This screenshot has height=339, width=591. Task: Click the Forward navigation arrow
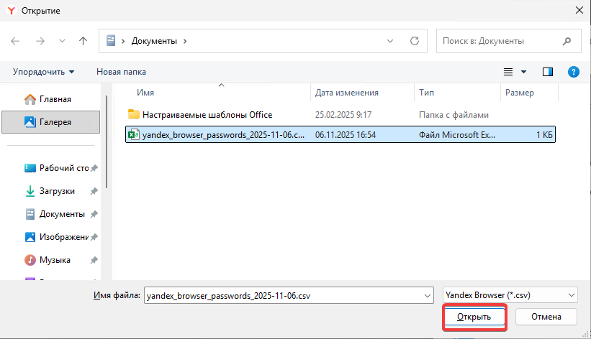coord(40,41)
